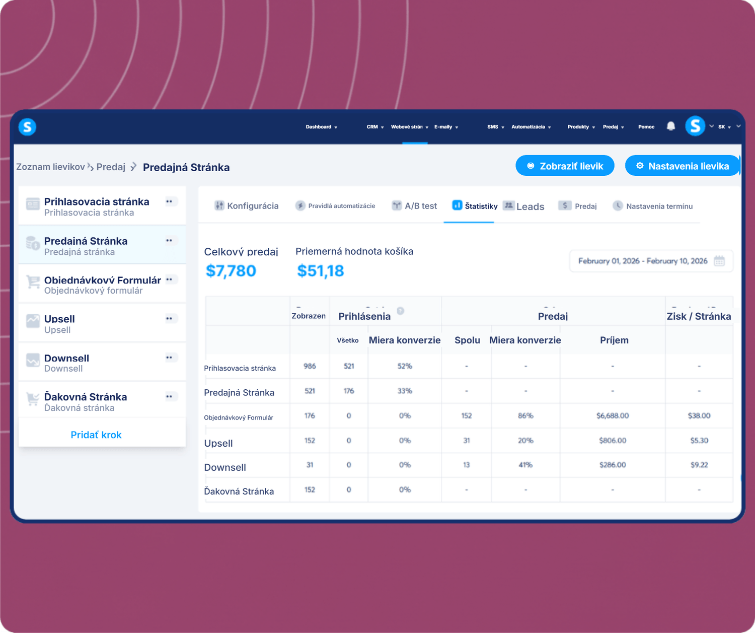
Task: Click the Pridať krok link
Action: 96,435
